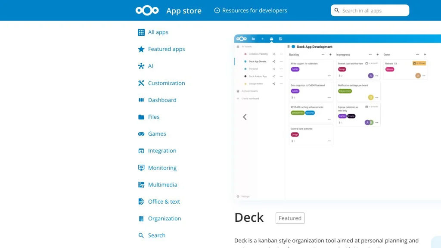This screenshot has height=248, width=441.
Task: Show previous screenshot with left chevron
Action: pos(245,117)
